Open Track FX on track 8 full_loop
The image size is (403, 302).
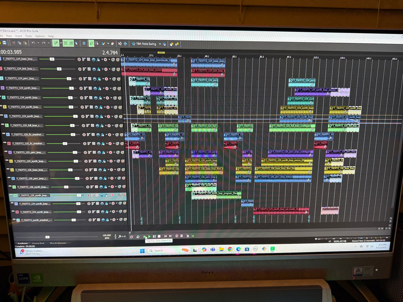pos(102,126)
